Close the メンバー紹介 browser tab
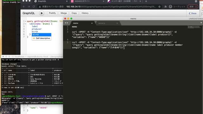This screenshot has height=114, width=203. tap(140, 1)
